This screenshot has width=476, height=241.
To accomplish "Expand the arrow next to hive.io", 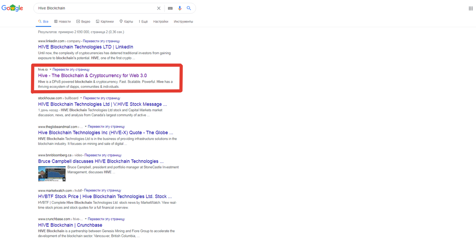I will point(50,69).
